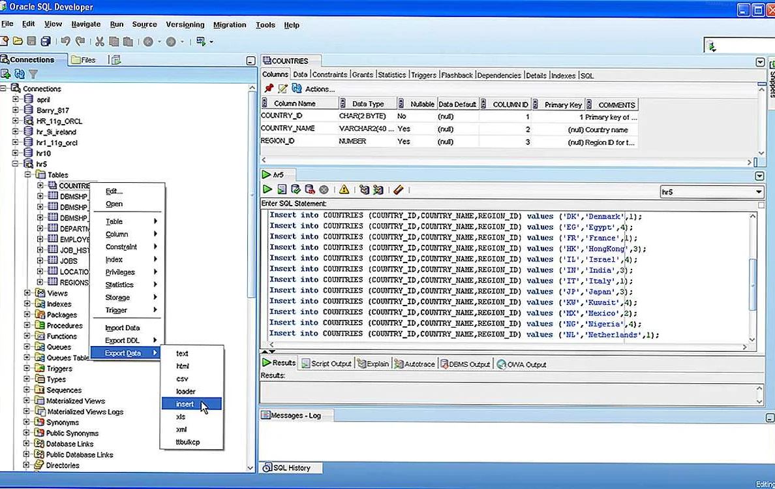775x489 pixels.
Task: Select Import Data in context menu
Action: pyautogui.click(x=123, y=328)
